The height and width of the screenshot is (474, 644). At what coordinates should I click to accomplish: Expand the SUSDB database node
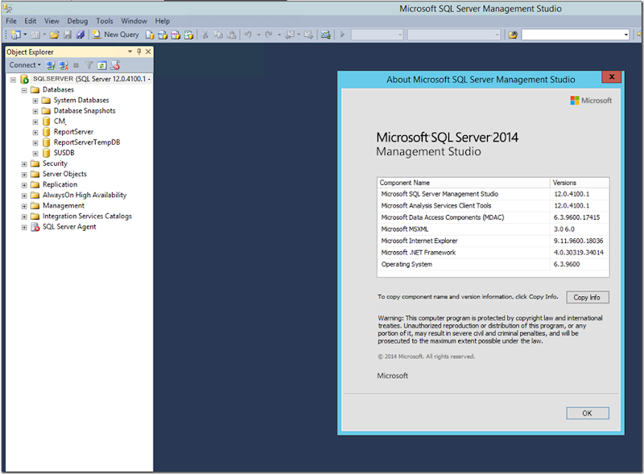(35, 154)
